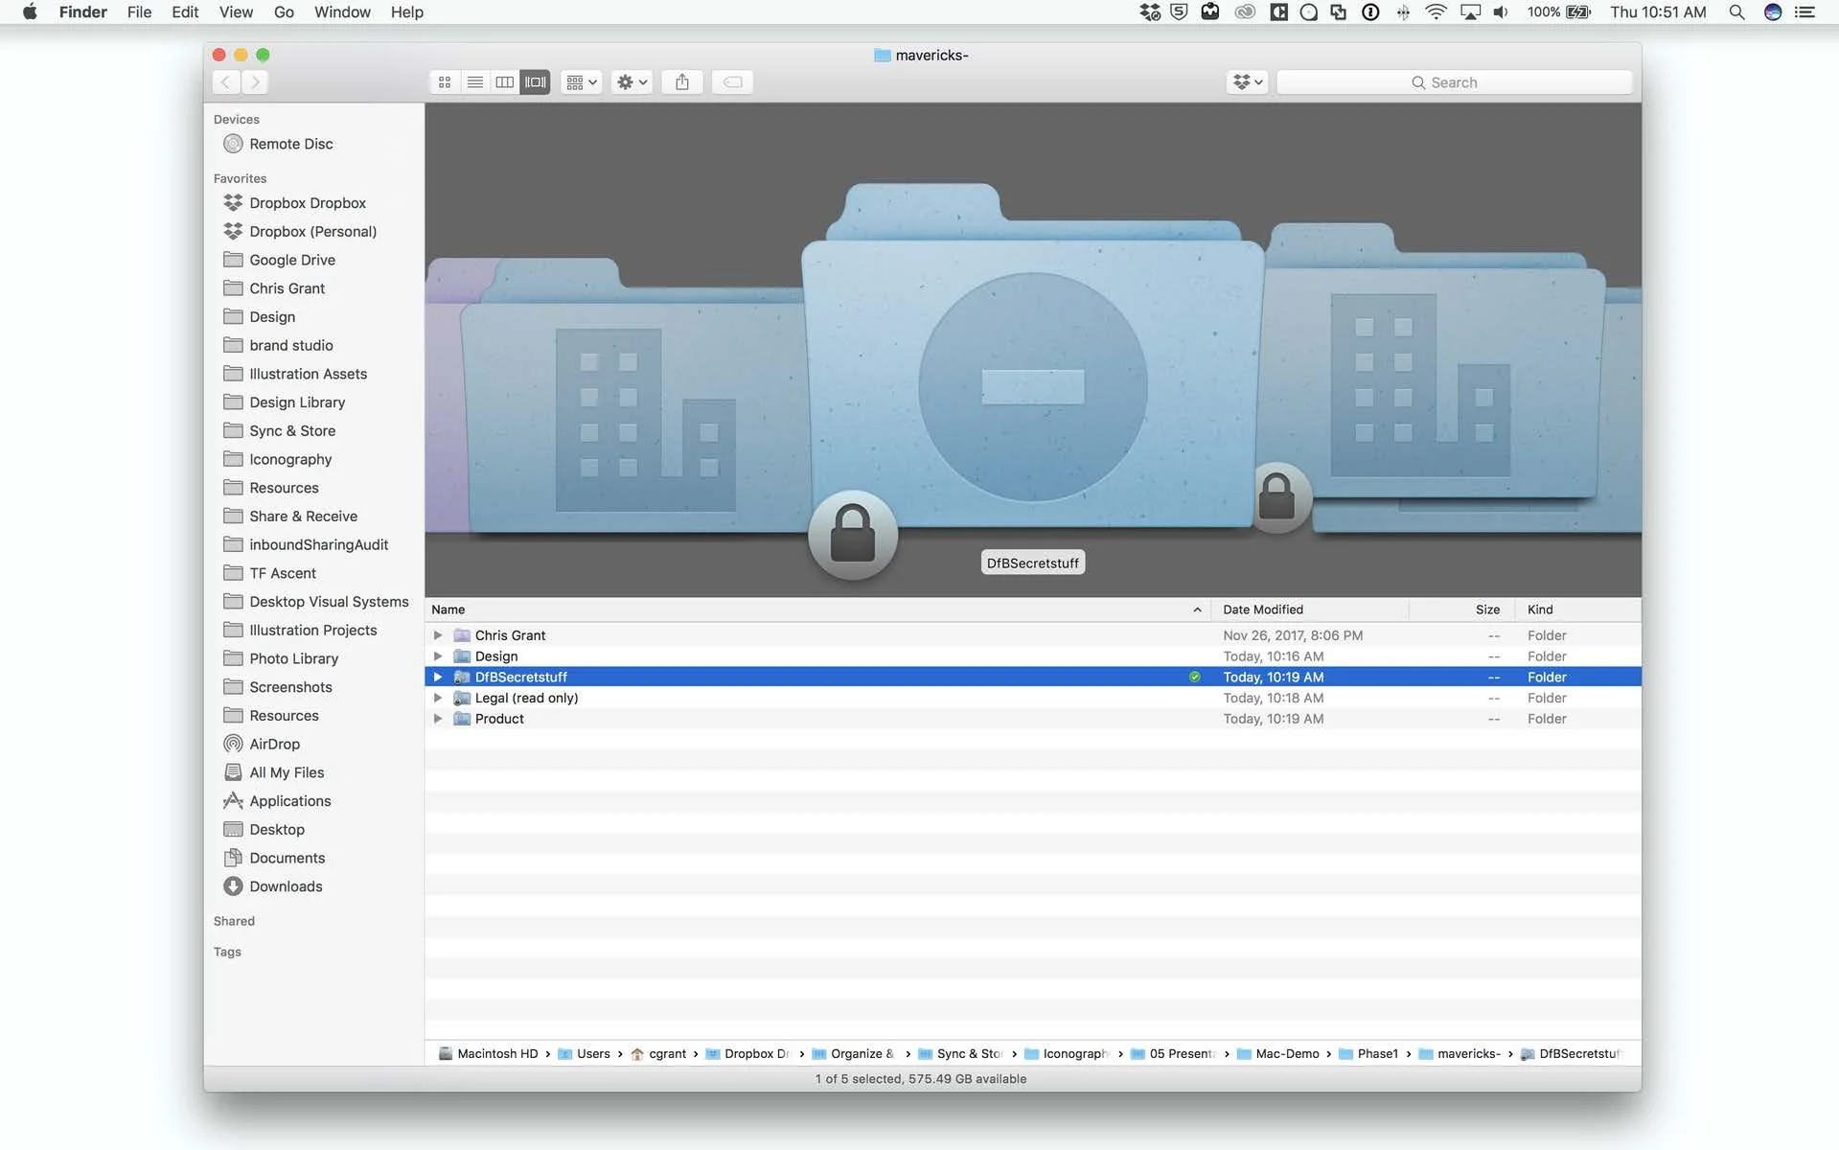Open Iconography in sidebar
Viewport: 1839px width, 1150px height.
[290, 459]
